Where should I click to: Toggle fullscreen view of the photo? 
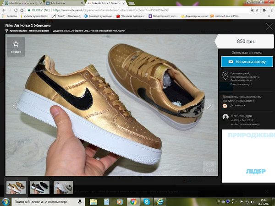click(209, 168)
